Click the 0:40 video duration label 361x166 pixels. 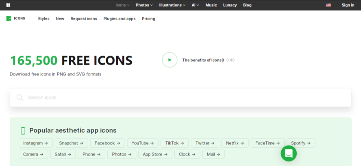click(x=231, y=60)
